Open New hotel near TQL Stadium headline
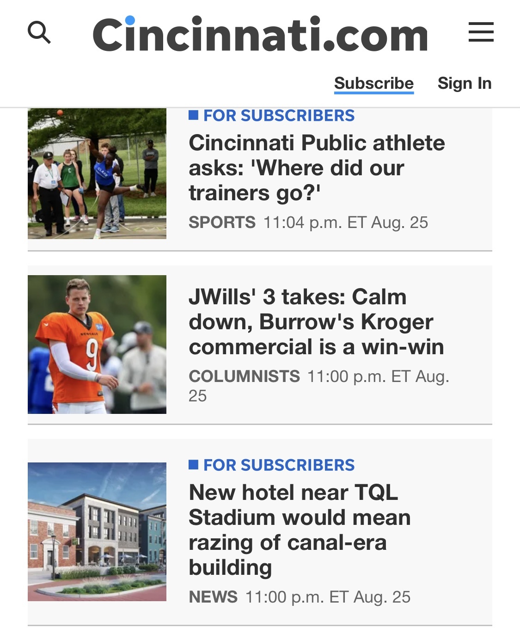 coord(300,530)
